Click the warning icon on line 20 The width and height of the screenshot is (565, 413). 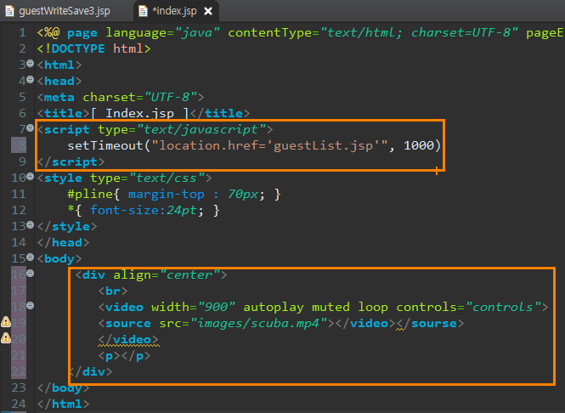(x=6, y=337)
